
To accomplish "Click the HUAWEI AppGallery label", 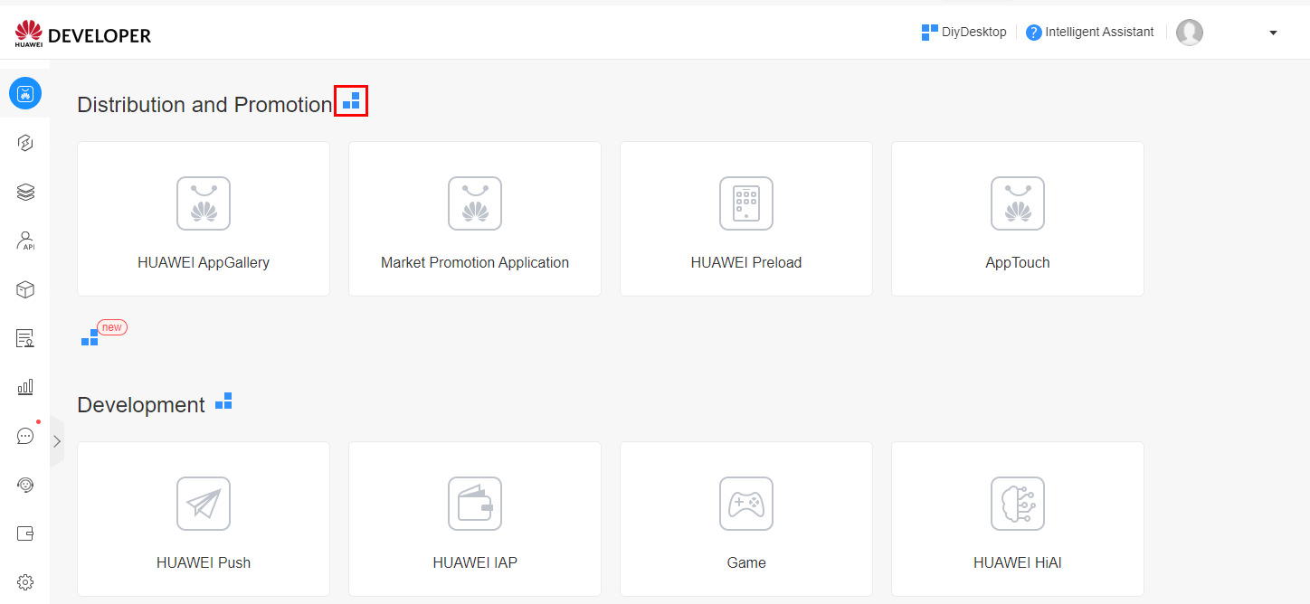I will pos(204,262).
